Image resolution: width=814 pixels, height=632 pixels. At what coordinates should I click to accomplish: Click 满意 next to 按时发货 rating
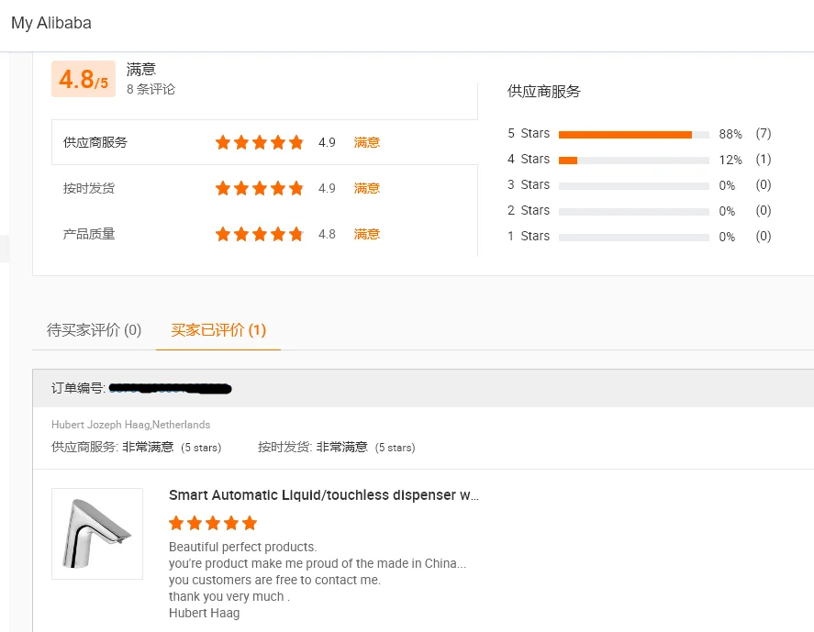[x=367, y=188]
